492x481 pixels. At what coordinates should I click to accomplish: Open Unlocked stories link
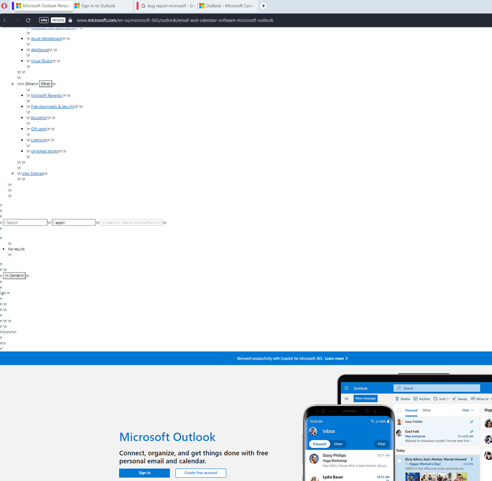pyautogui.click(x=44, y=151)
